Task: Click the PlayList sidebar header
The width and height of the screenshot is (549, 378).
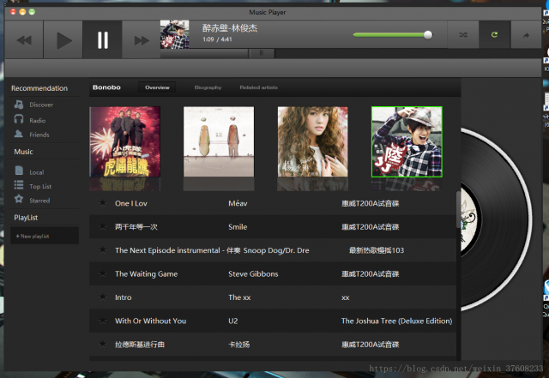Action: 26,218
